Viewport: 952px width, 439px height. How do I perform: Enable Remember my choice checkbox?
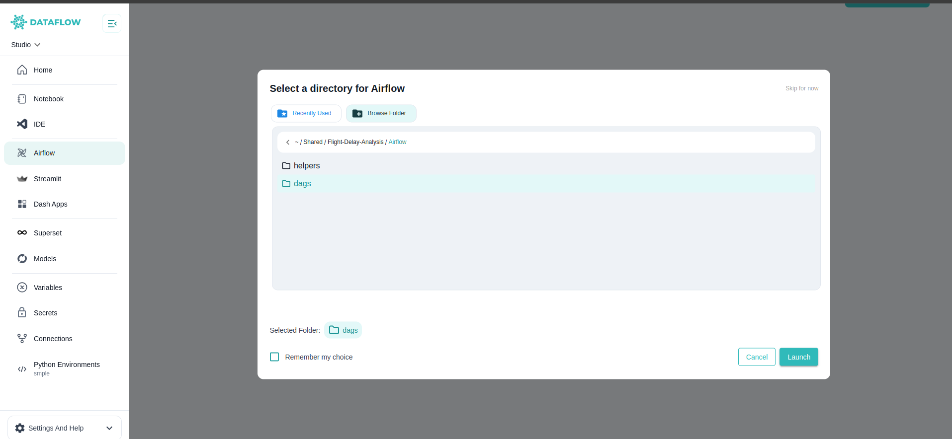coord(274,357)
